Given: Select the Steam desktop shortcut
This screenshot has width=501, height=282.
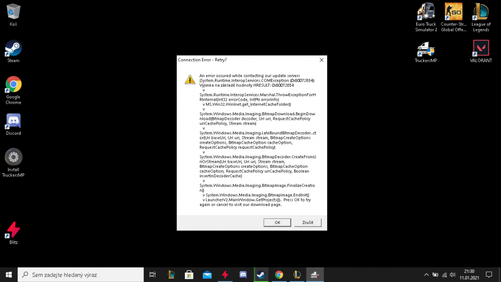Looking at the screenshot, I should pos(13,51).
